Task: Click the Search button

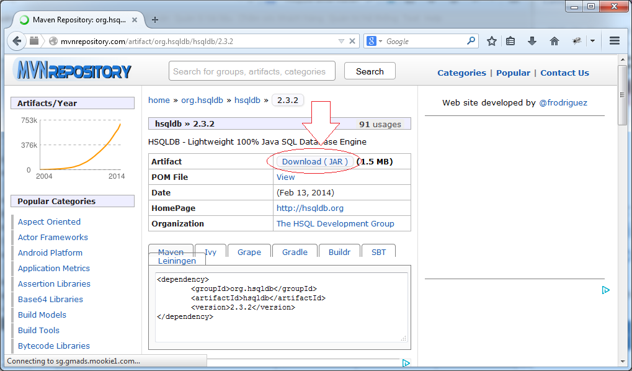Action: point(370,71)
